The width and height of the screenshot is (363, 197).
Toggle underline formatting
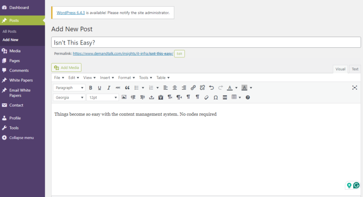click(x=100, y=88)
